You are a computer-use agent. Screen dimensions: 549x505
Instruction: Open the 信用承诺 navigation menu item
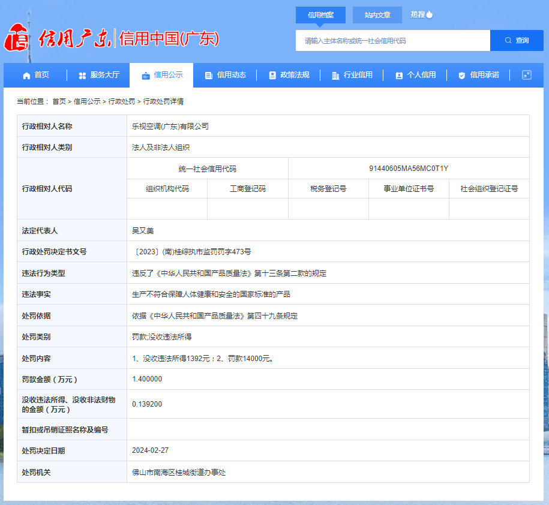coord(479,75)
